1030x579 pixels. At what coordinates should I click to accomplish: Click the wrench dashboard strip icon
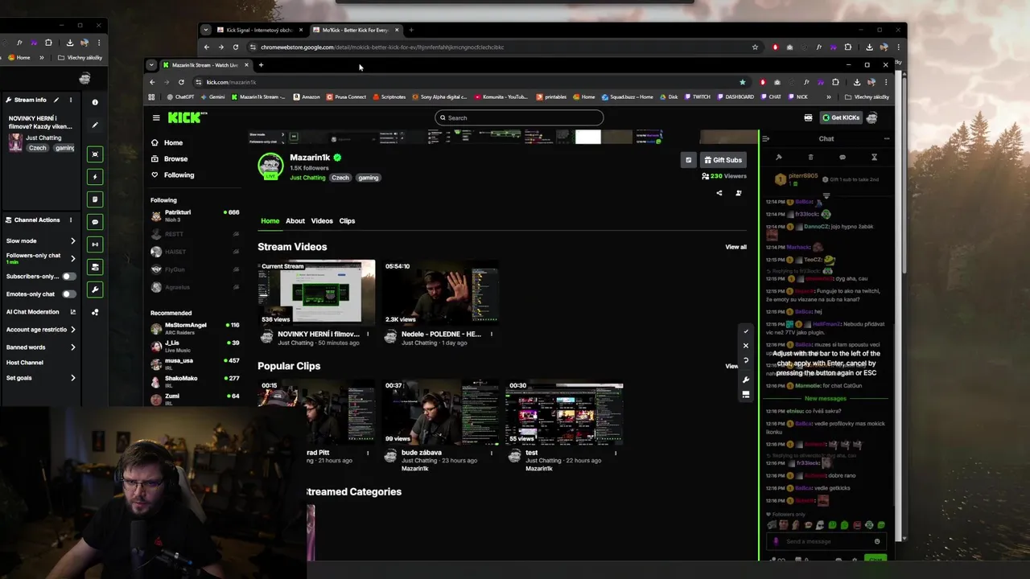point(95,289)
